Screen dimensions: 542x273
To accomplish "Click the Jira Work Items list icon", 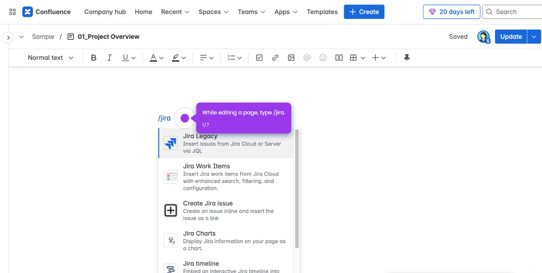I will [170, 177].
